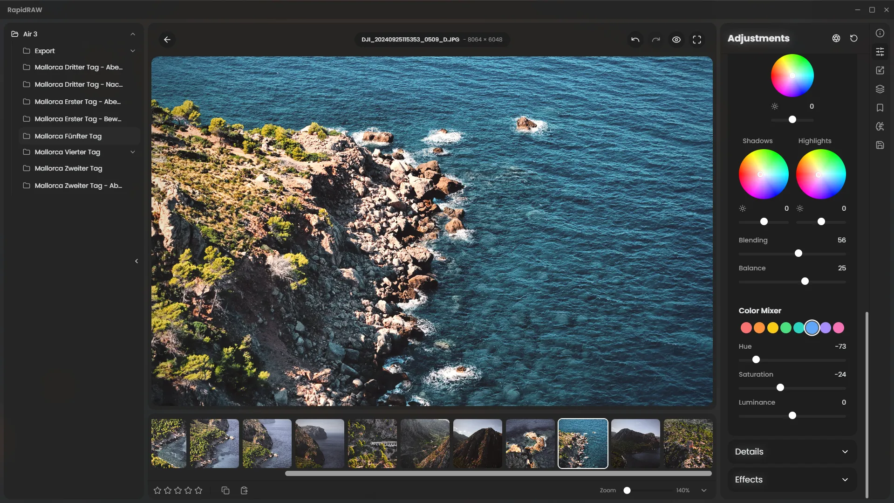Enter fullscreen image view
This screenshot has width=894, height=503.
pyautogui.click(x=696, y=40)
